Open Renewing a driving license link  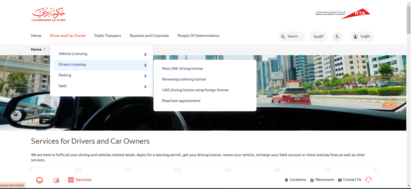pyautogui.click(x=184, y=79)
